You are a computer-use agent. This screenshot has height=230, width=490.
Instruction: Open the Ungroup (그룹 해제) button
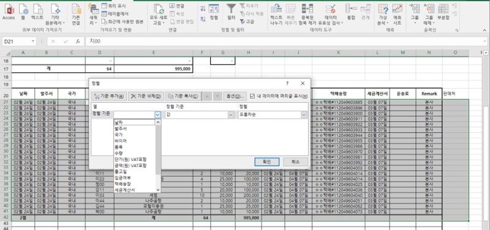point(429,14)
